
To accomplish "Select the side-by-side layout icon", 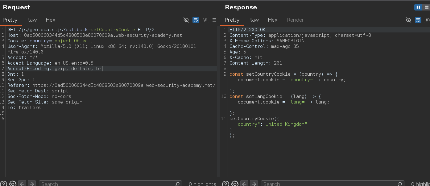I will 418,7.
